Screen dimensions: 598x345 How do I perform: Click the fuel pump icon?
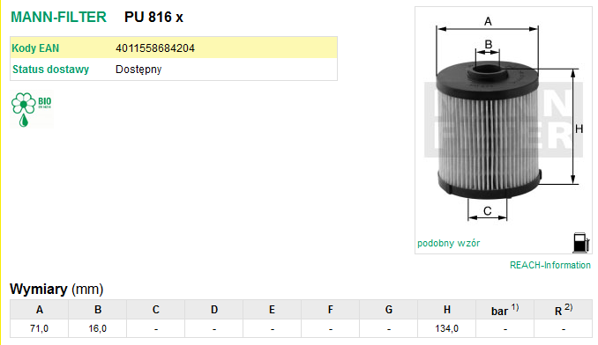coord(580,243)
